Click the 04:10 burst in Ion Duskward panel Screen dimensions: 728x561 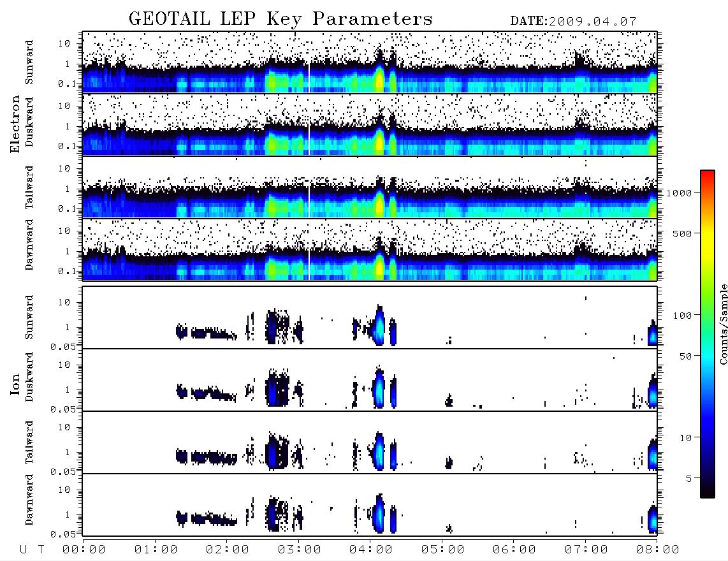379,388
